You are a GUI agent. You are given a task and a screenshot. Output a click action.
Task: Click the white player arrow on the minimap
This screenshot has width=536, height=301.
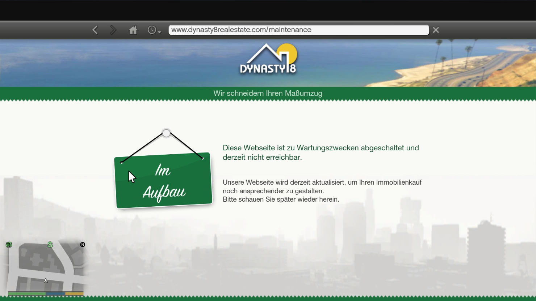click(x=45, y=280)
